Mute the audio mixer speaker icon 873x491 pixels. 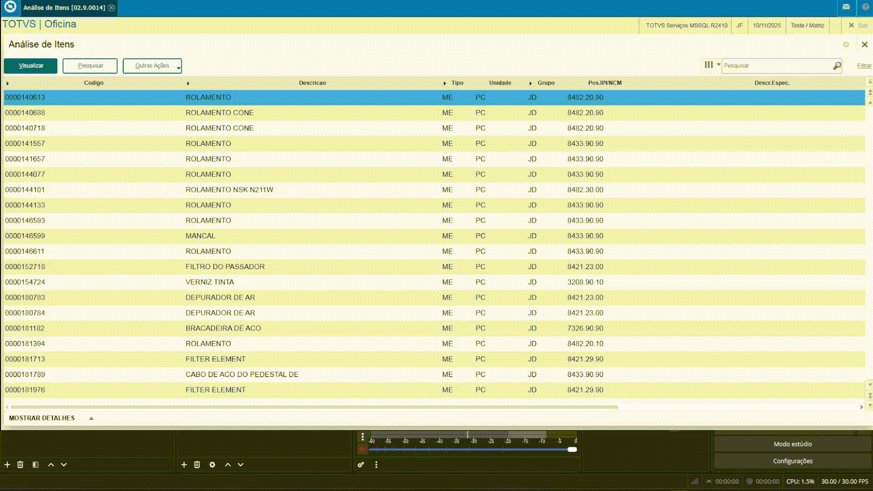362,449
